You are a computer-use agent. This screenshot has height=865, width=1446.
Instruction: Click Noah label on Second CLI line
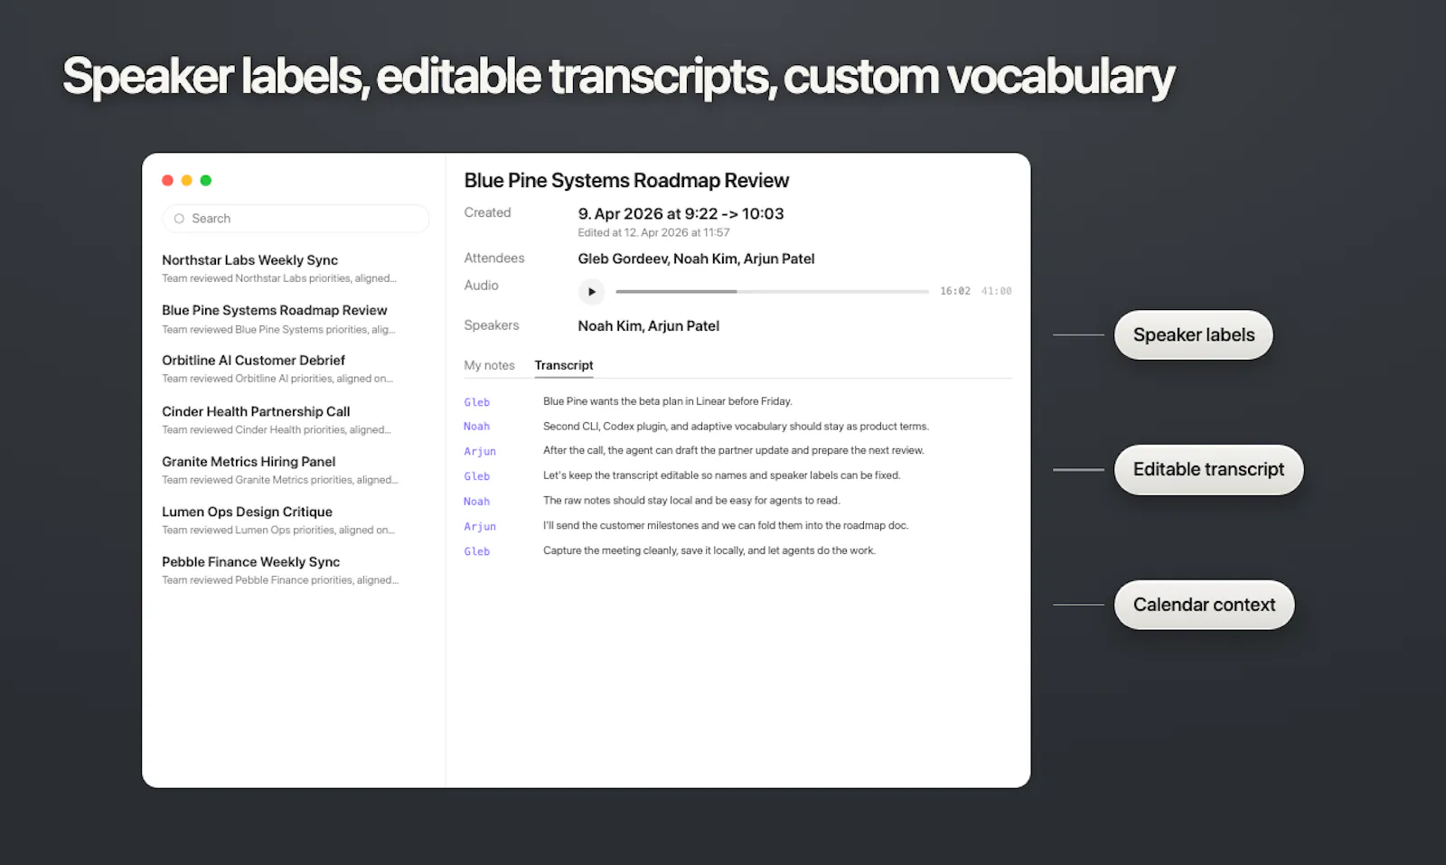tap(477, 427)
